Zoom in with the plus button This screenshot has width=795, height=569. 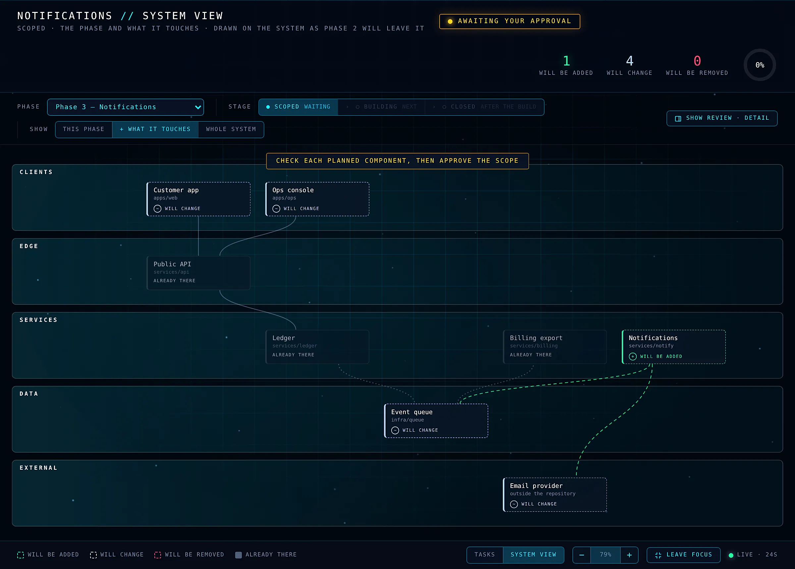pyautogui.click(x=629, y=555)
